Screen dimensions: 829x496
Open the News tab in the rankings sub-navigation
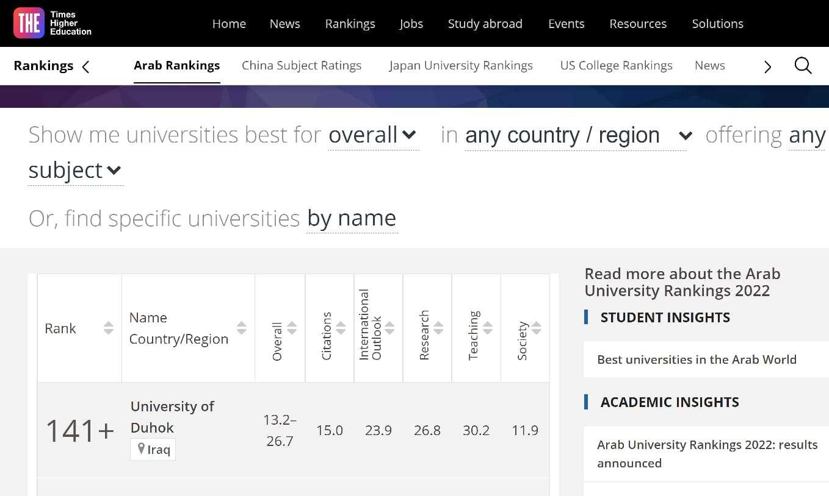(x=710, y=65)
